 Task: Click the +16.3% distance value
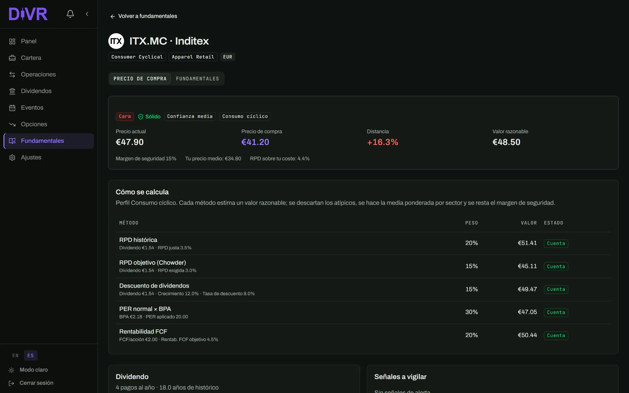[x=382, y=142]
